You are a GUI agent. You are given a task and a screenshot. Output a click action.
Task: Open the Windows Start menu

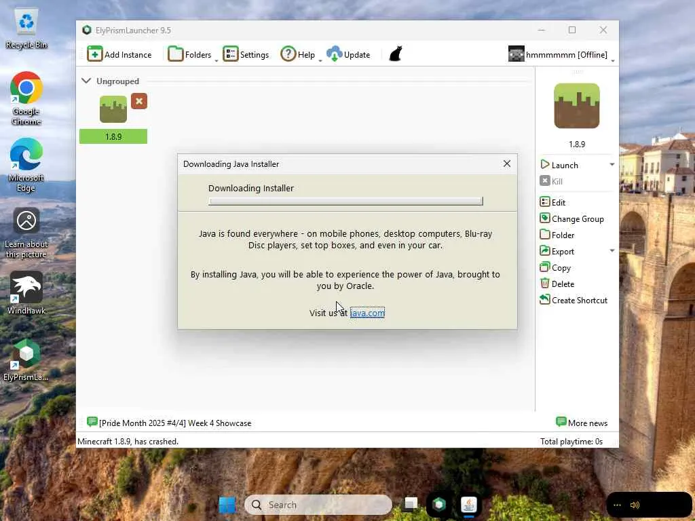pos(227,505)
